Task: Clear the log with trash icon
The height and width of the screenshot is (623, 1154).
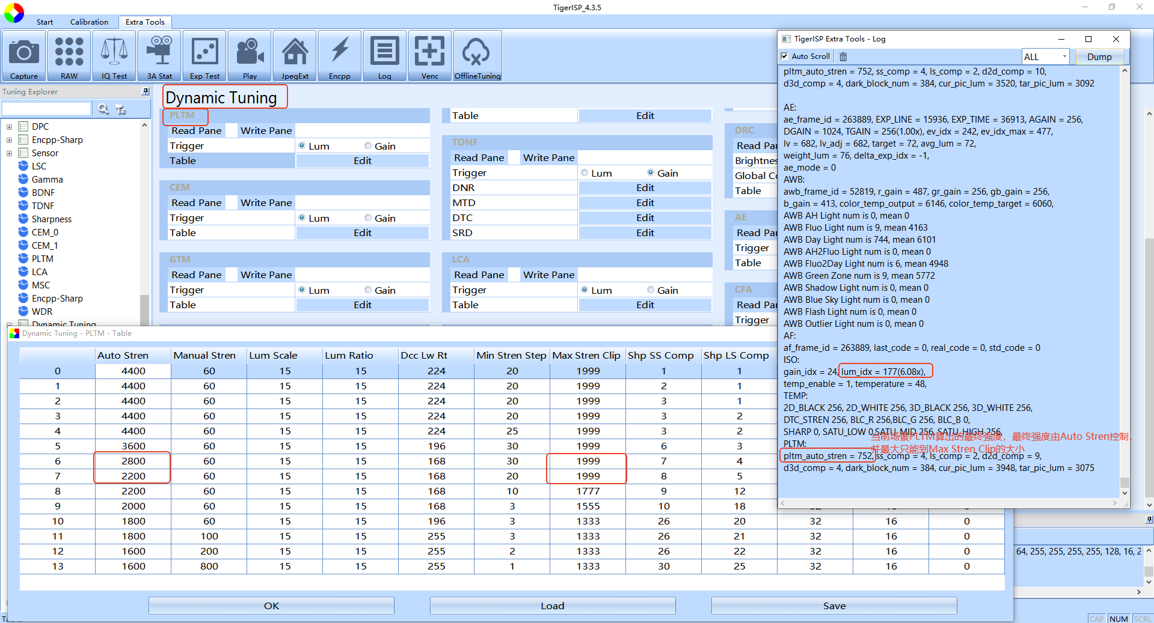Action: [843, 56]
